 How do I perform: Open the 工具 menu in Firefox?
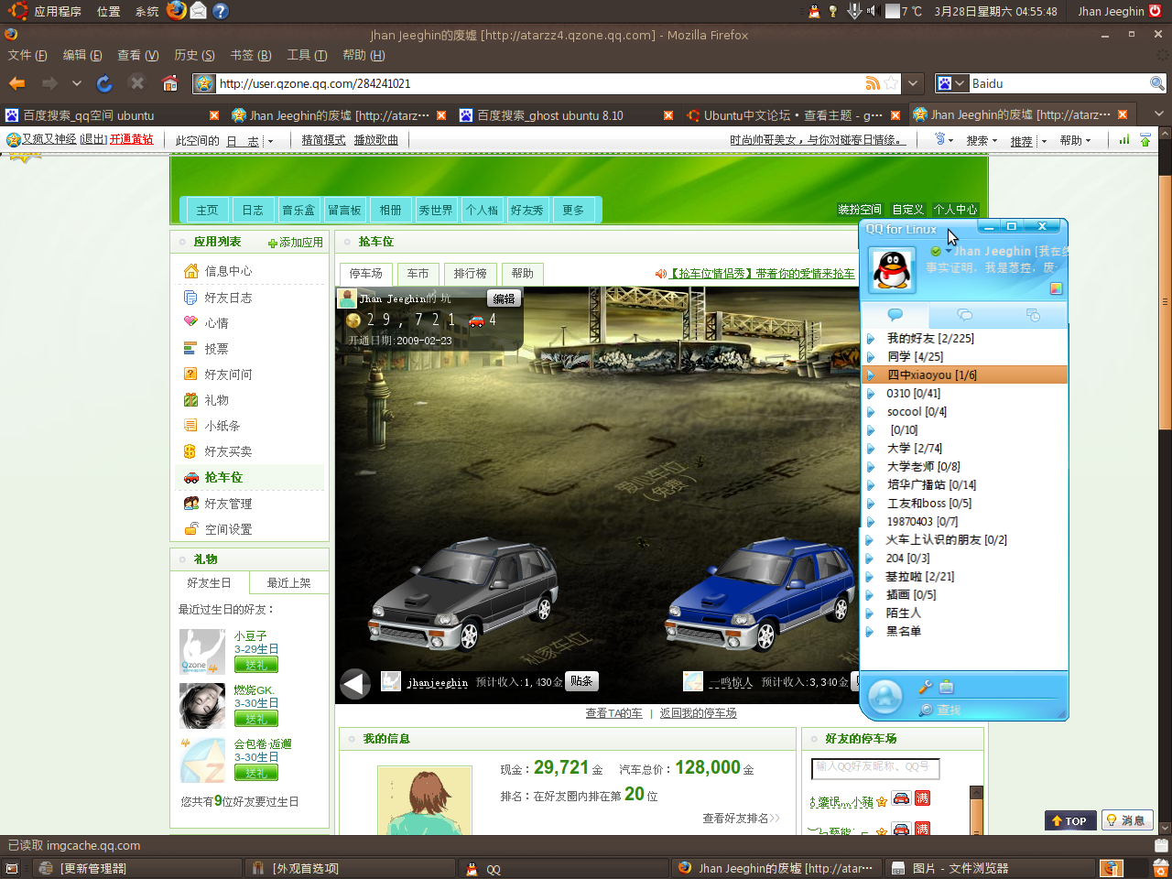click(x=307, y=55)
